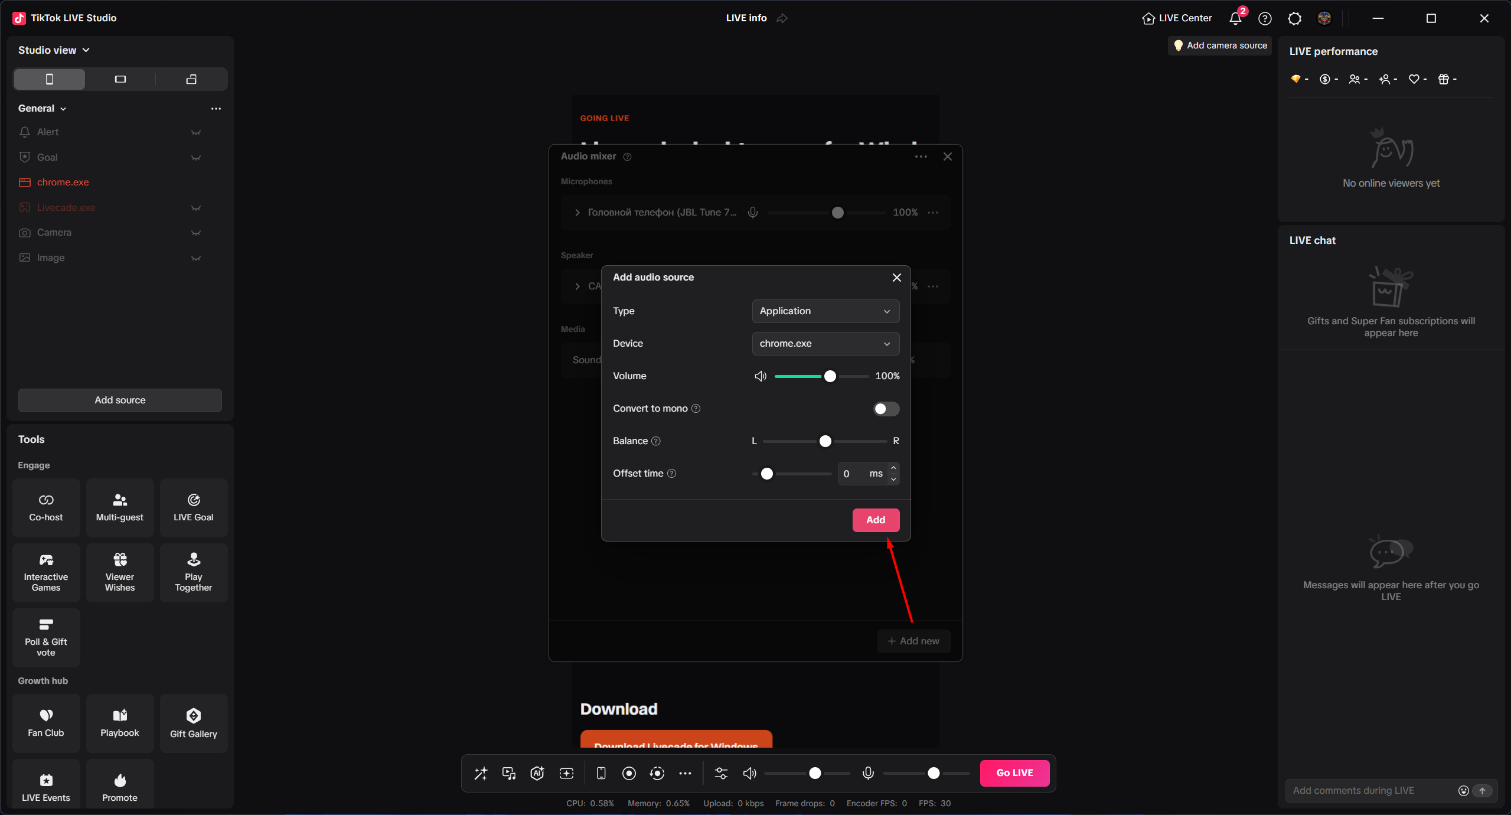Click the phone preview icon in bottom toolbar
Screen dimensions: 1511x815
[601, 773]
